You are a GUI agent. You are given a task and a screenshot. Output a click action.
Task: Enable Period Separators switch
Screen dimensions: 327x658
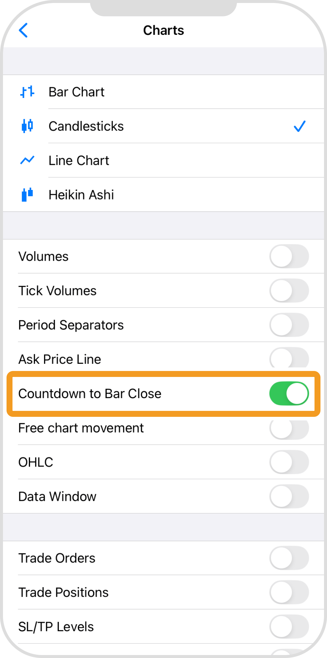click(289, 325)
